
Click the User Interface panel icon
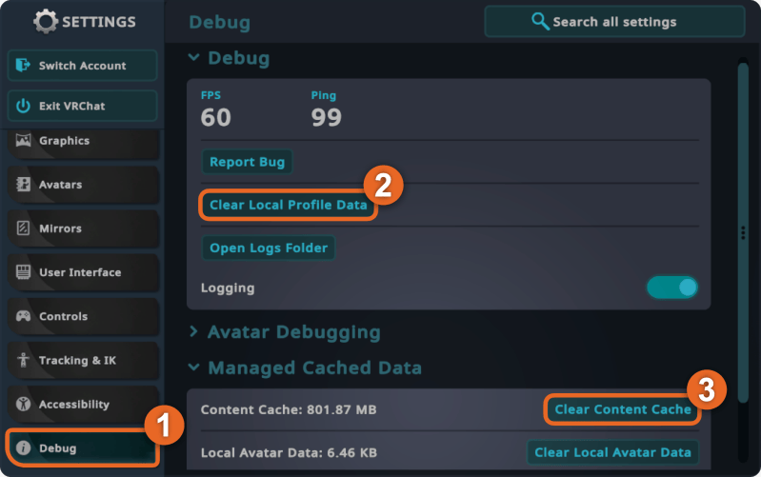[23, 271]
